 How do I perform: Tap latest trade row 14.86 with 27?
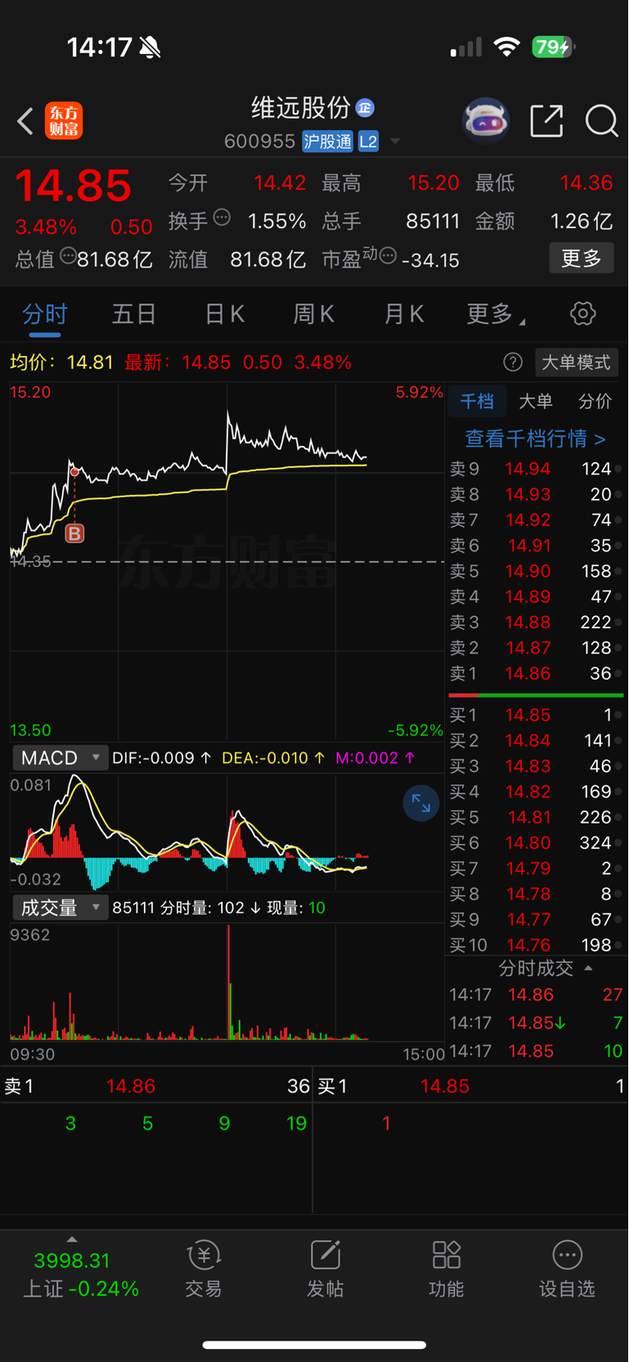pyautogui.click(x=536, y=995)
